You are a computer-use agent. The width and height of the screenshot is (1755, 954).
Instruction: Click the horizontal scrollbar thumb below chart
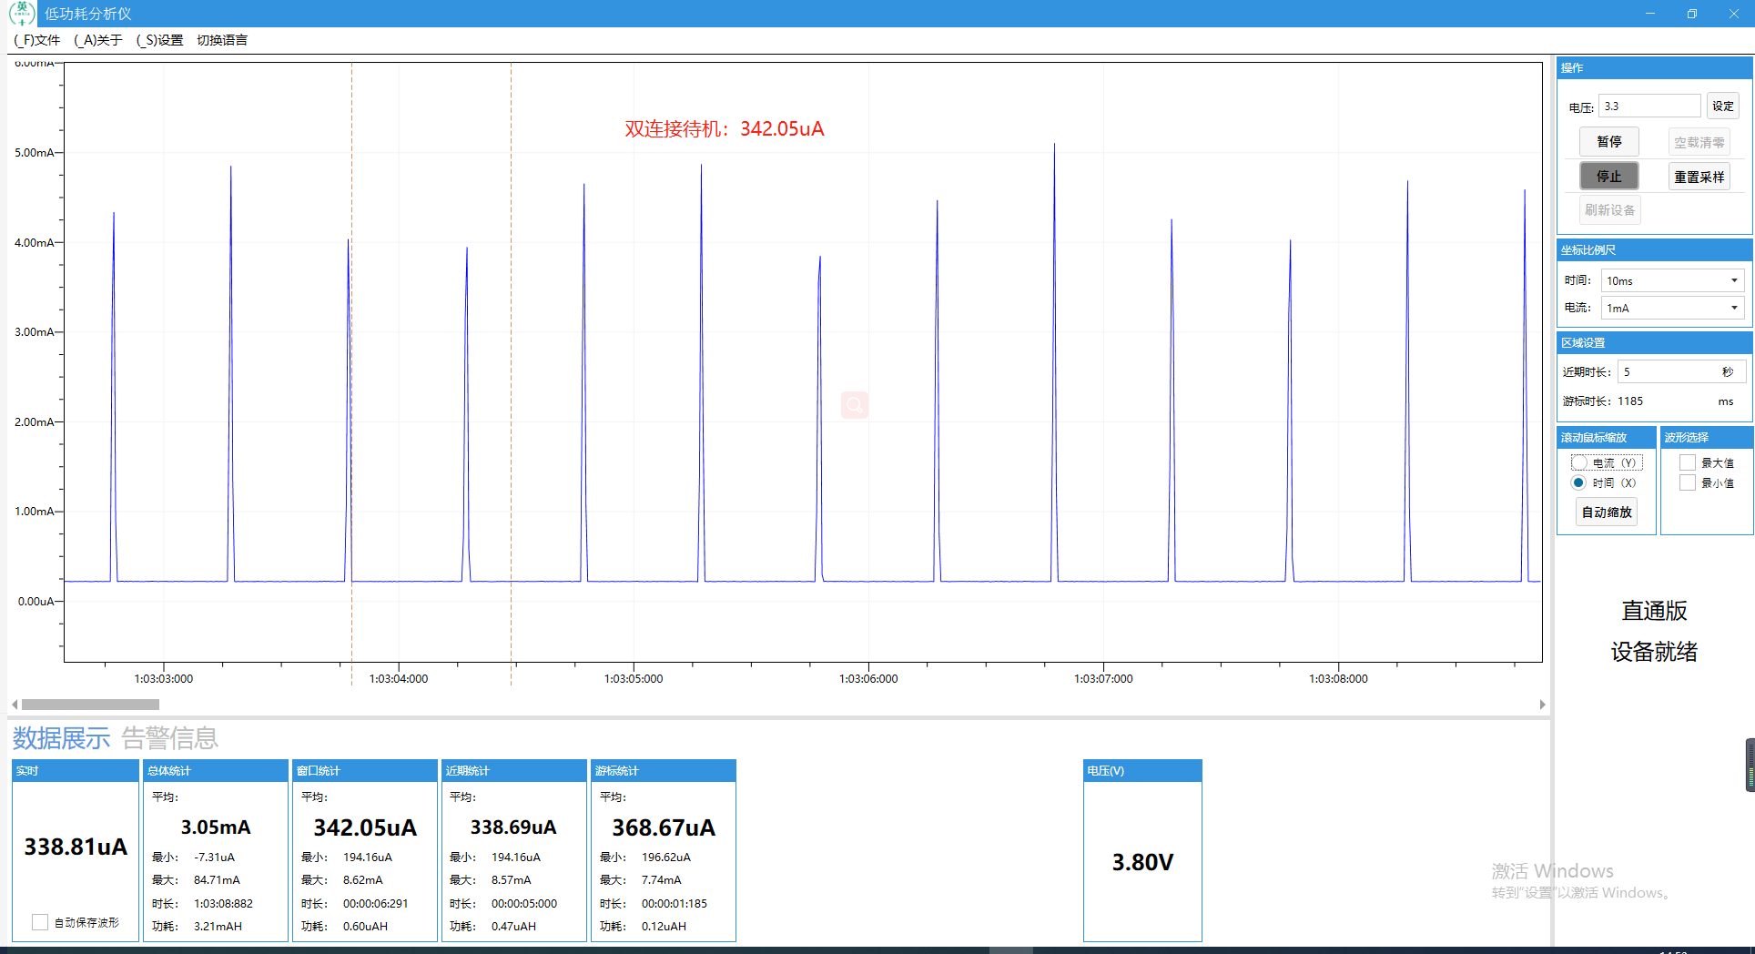coord(90,704)
